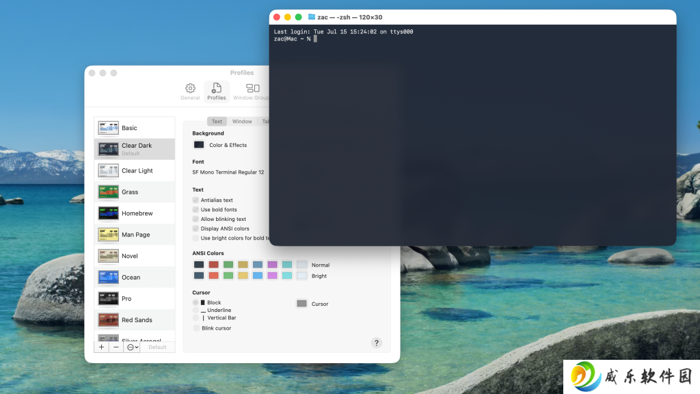Toggle the Blink cursor checkbox
The height and width of the screenshot is (394, 700).
(196, 328)
